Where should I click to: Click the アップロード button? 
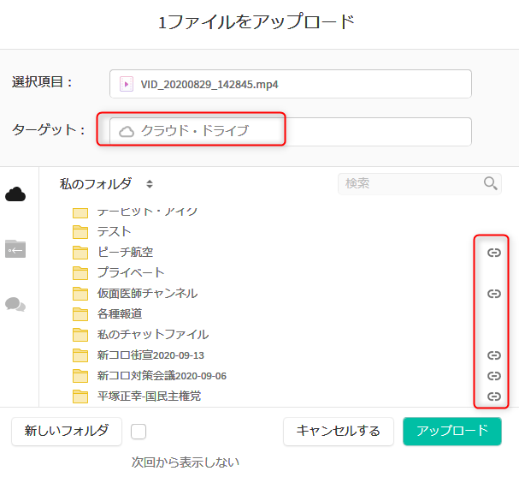[451, 431]
